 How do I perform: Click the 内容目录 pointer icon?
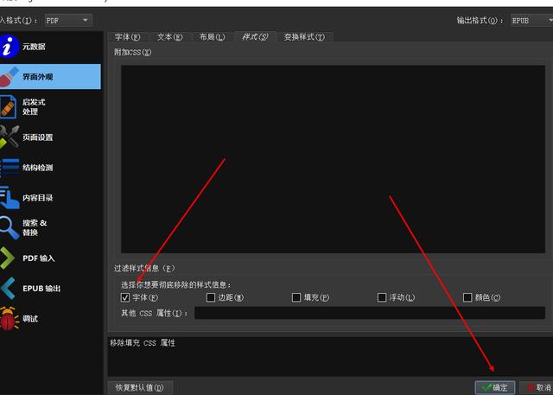[x=10, y=197]
